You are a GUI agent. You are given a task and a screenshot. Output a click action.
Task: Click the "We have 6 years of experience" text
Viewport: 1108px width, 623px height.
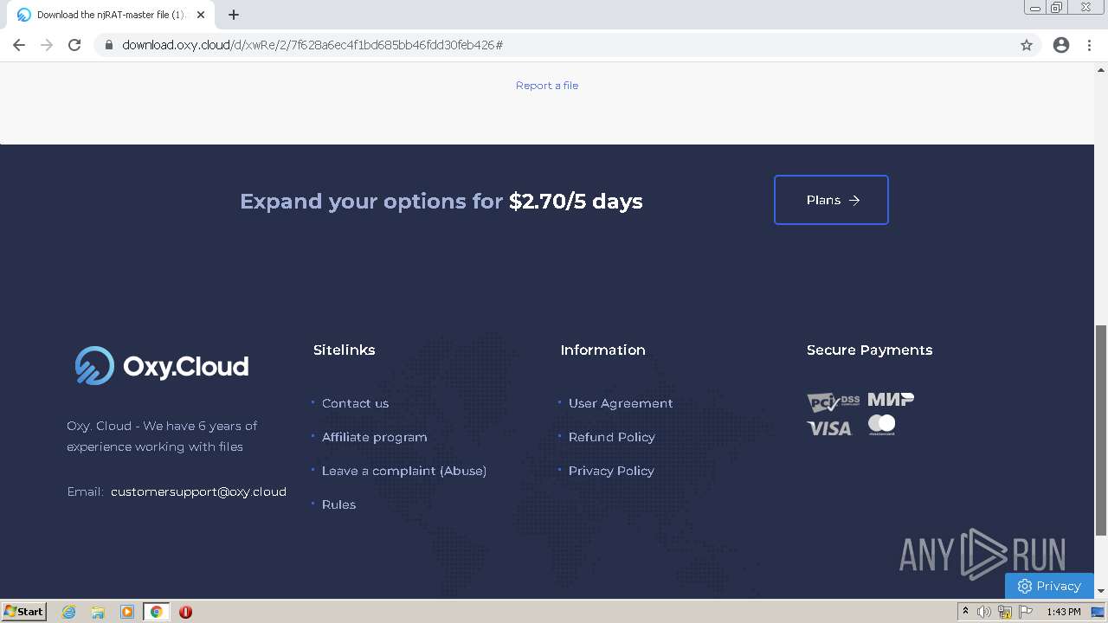(x=162, y=436)
